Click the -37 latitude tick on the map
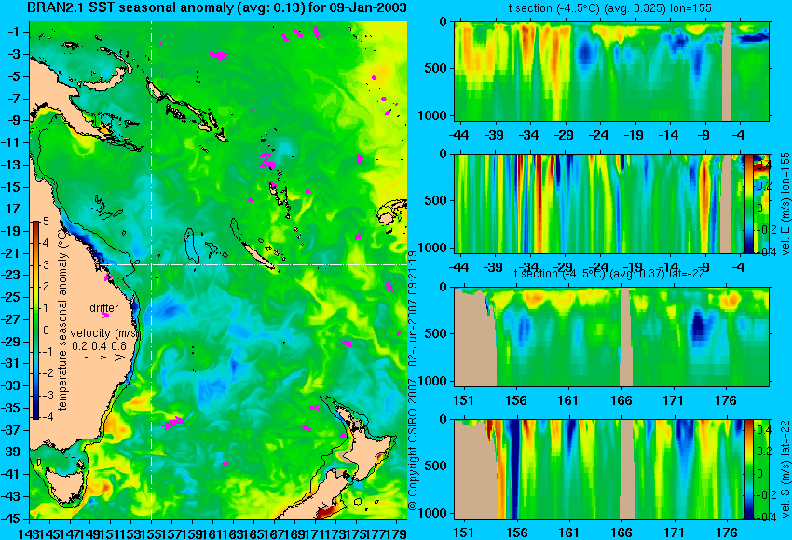Screen dimensions: 792x540 click(11, 430)
